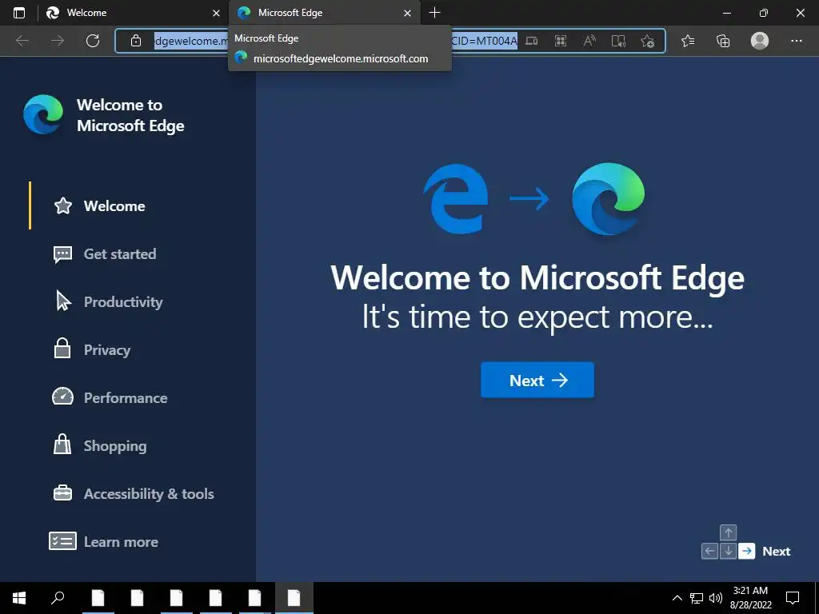Click the blue Next button
This screenshot has height=614, width=819.
click(x=537, y=380)
